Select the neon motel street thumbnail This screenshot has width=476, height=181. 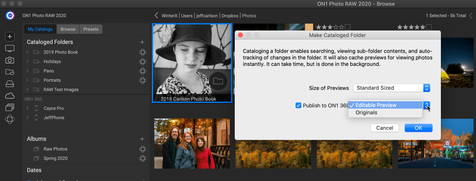(436, 144)
